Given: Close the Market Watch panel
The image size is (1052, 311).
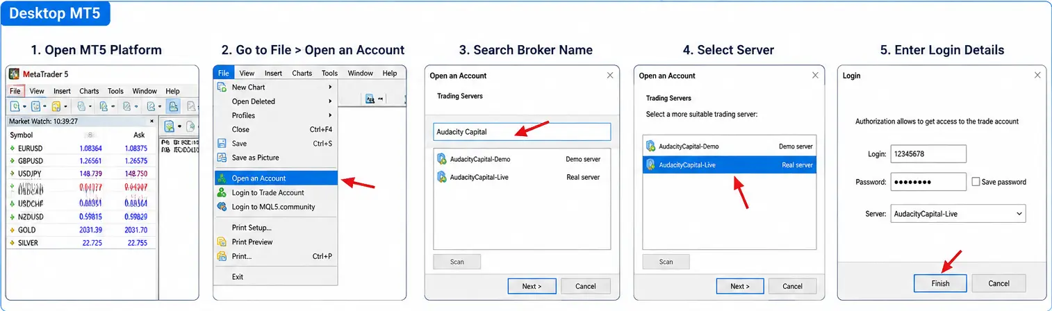Looking at the screenshot, I should click(152, 121).
